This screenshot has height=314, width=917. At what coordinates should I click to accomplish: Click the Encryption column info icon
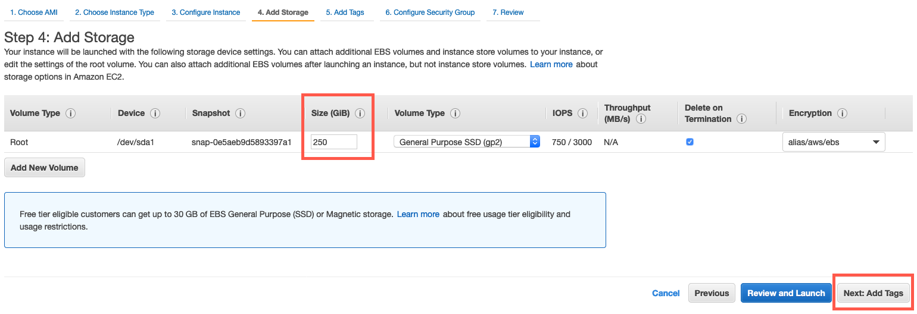[x=842, y=114]
